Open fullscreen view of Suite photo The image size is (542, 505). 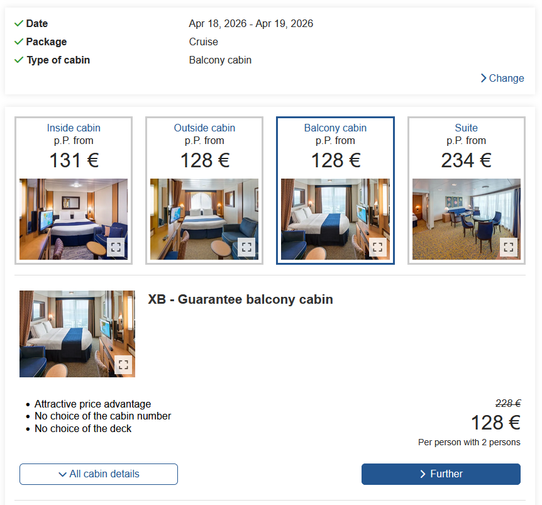click(x=509, y=247)
